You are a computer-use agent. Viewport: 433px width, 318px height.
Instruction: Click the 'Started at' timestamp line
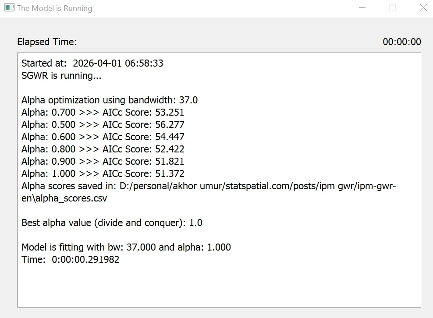(92, 64)
